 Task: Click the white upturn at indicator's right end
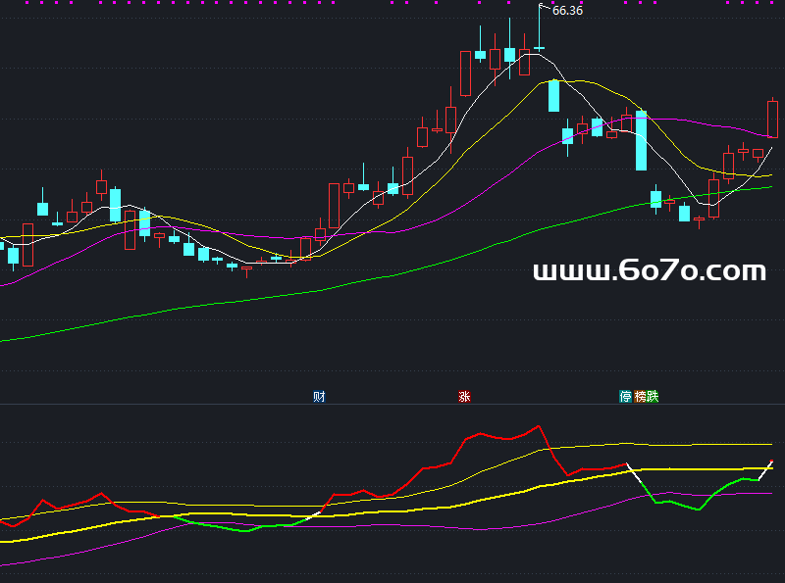767,468
